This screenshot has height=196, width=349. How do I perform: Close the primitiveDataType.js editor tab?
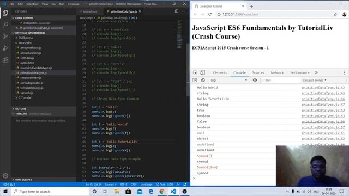(x=140, y=11)
